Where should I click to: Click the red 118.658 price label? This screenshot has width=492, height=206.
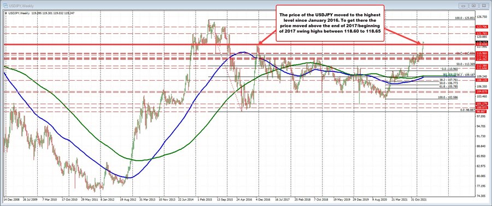[482, 45]
